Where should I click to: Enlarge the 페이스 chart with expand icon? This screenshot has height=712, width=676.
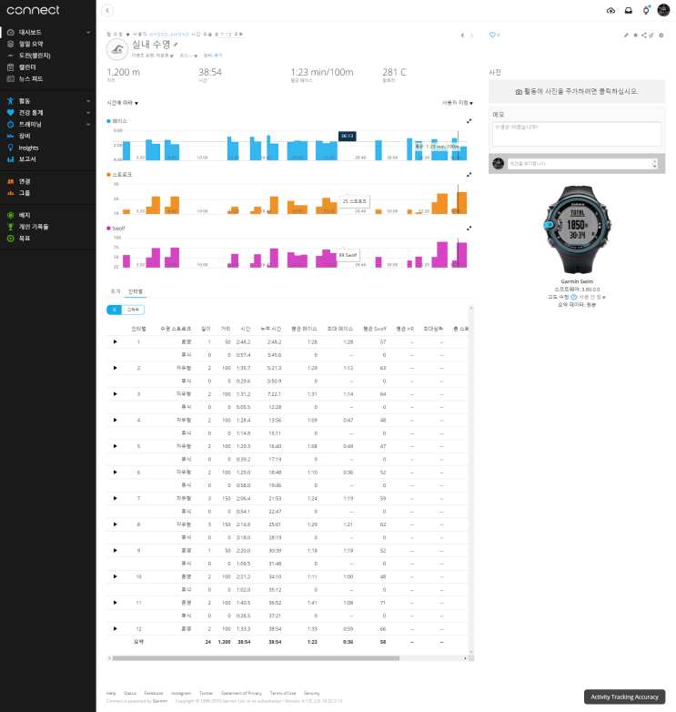[469, 121]
